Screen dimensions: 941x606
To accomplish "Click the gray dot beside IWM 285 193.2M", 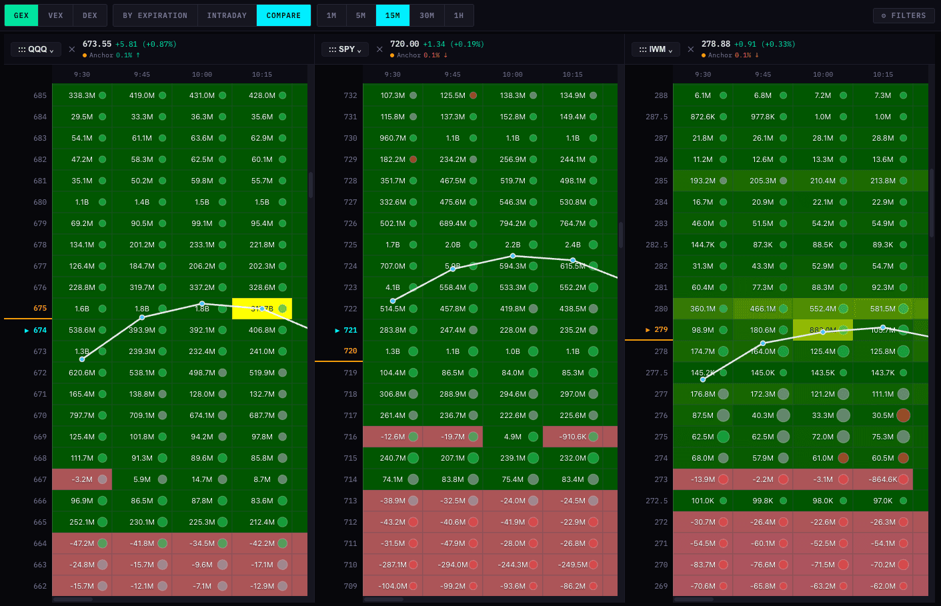I will coord(724,181).
